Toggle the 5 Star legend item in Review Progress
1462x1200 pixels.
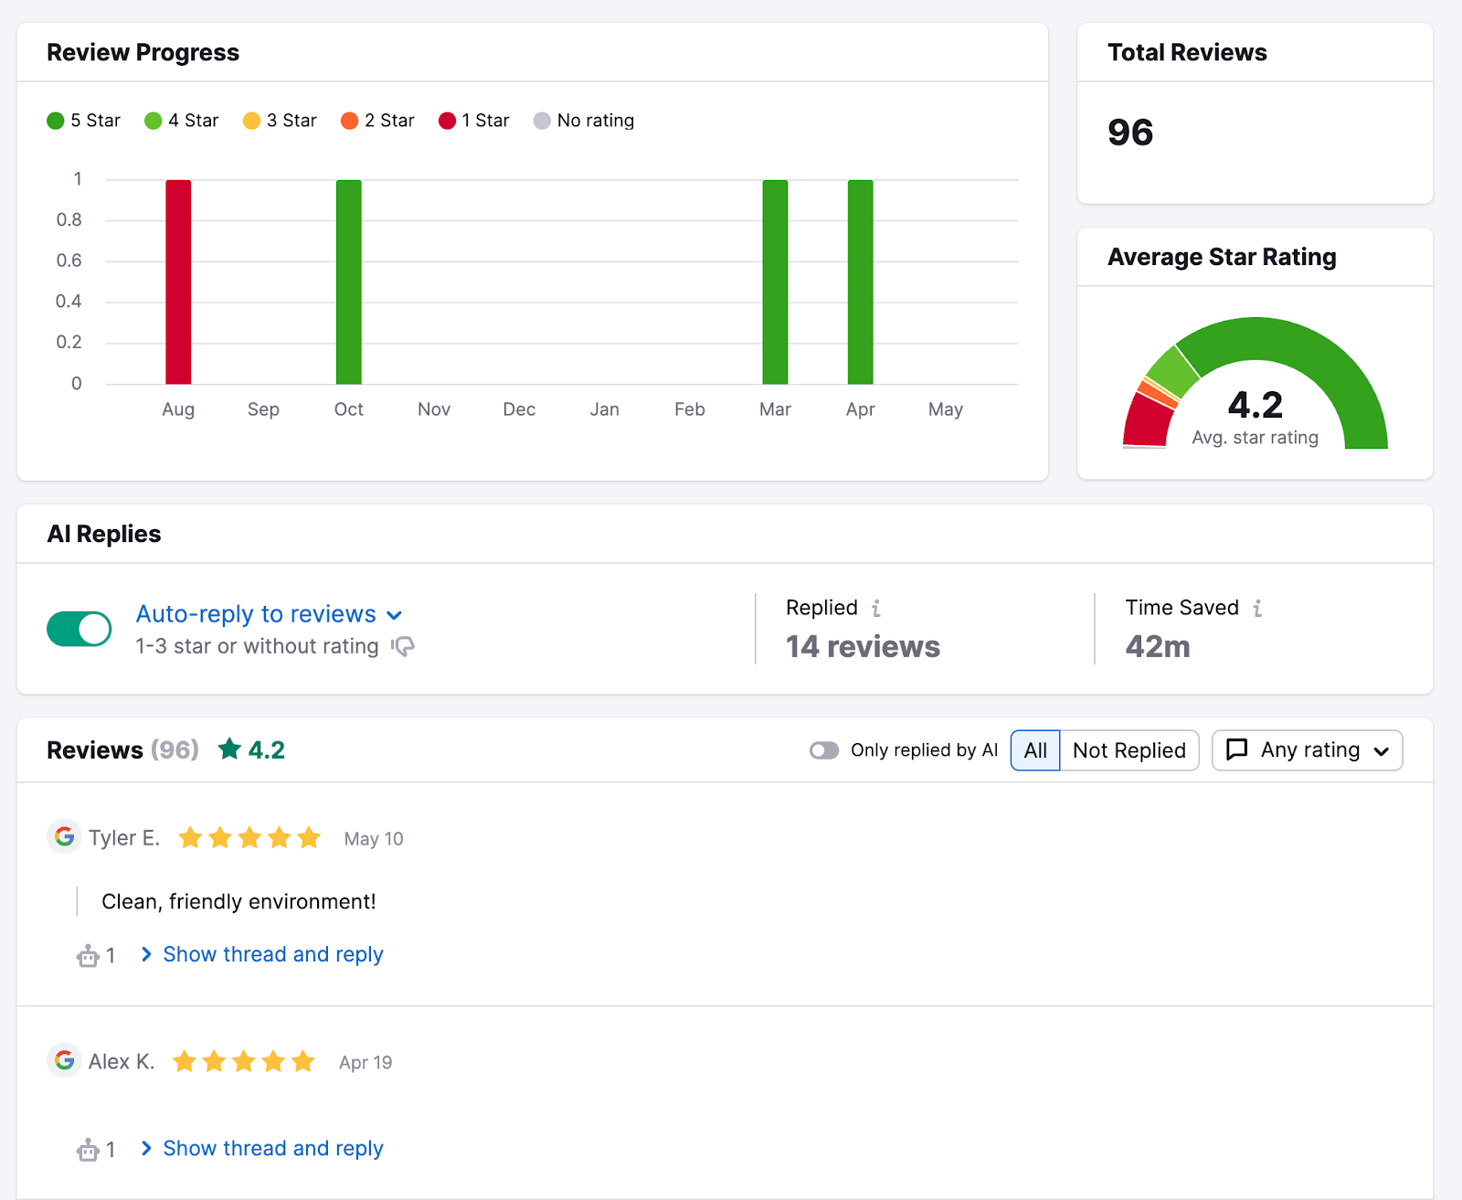(x=83, y=120)
